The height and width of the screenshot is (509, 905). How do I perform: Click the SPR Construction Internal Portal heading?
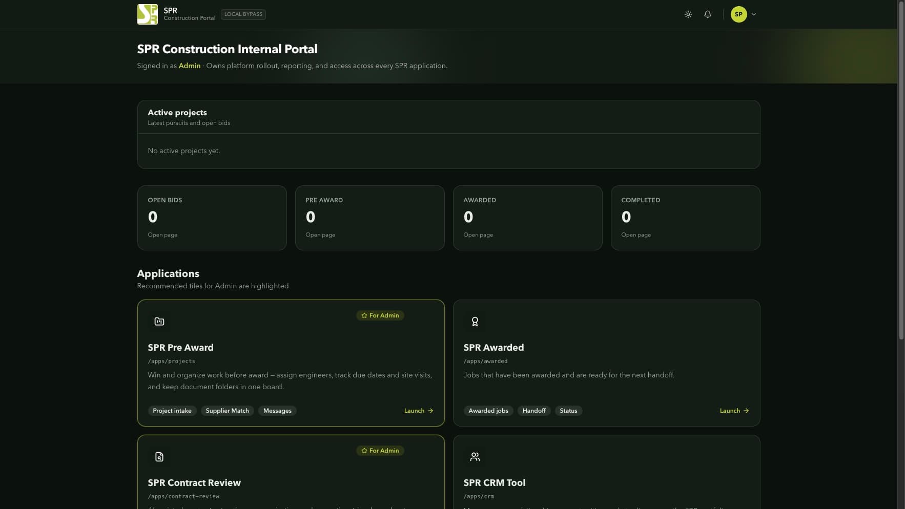click(x=227, y=49)
